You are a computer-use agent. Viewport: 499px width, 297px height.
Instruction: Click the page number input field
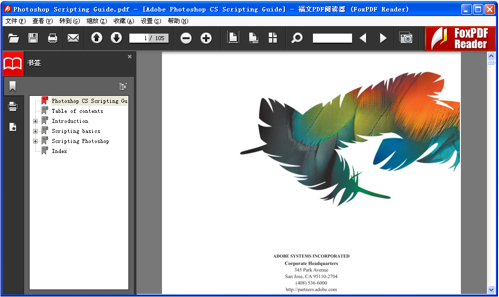pyautogui.click(x=148, y=38)
